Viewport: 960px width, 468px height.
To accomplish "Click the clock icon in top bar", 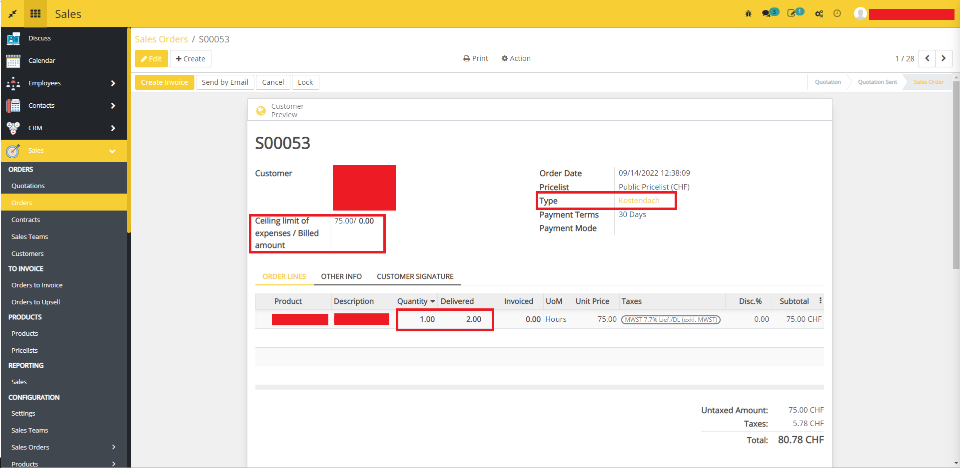I will pyautogui.click(x=837, y=13).
